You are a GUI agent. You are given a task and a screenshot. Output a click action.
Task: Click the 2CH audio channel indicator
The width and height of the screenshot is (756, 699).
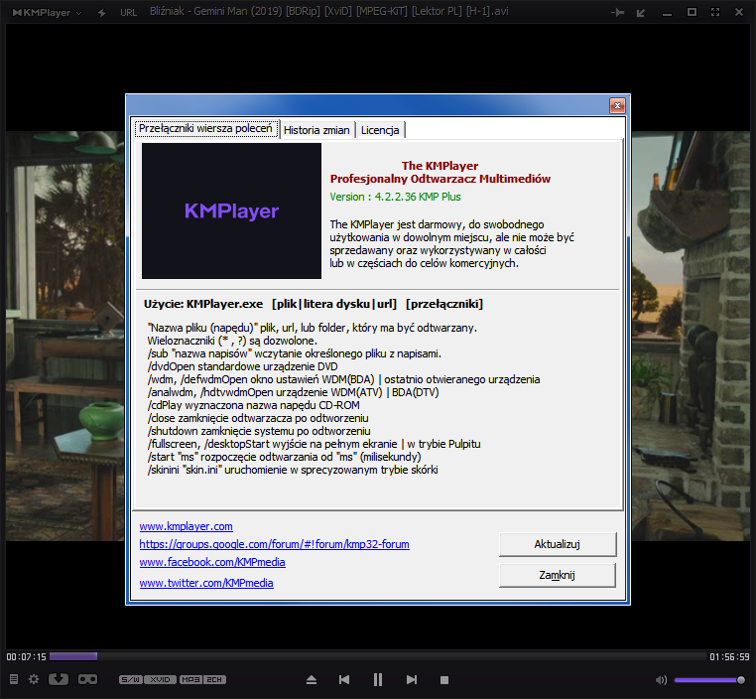coord(214,679)
